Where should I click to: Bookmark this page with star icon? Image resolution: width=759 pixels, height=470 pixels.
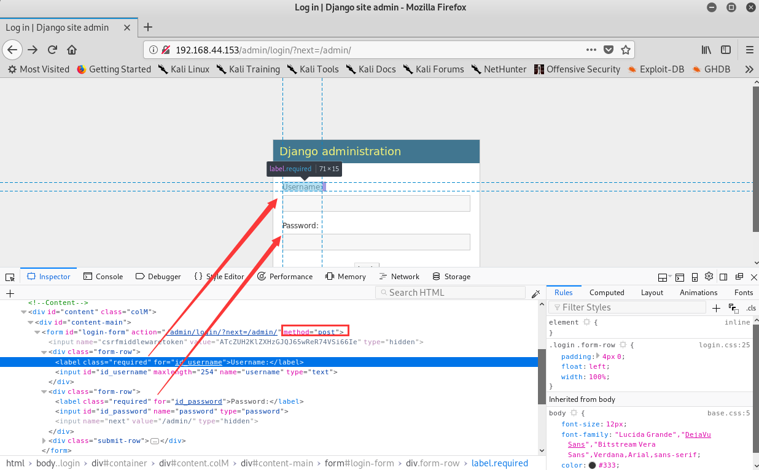point(625,50)
